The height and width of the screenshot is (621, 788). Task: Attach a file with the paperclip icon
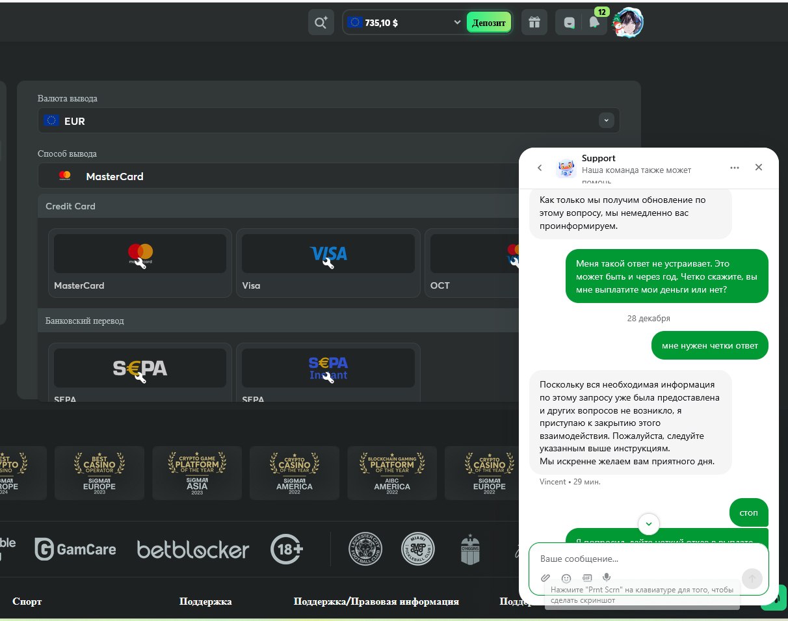click(x=545, y=577)
